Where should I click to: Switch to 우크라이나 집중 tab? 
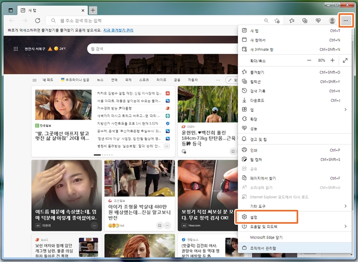pyautogui.click(x=75, y=80)
